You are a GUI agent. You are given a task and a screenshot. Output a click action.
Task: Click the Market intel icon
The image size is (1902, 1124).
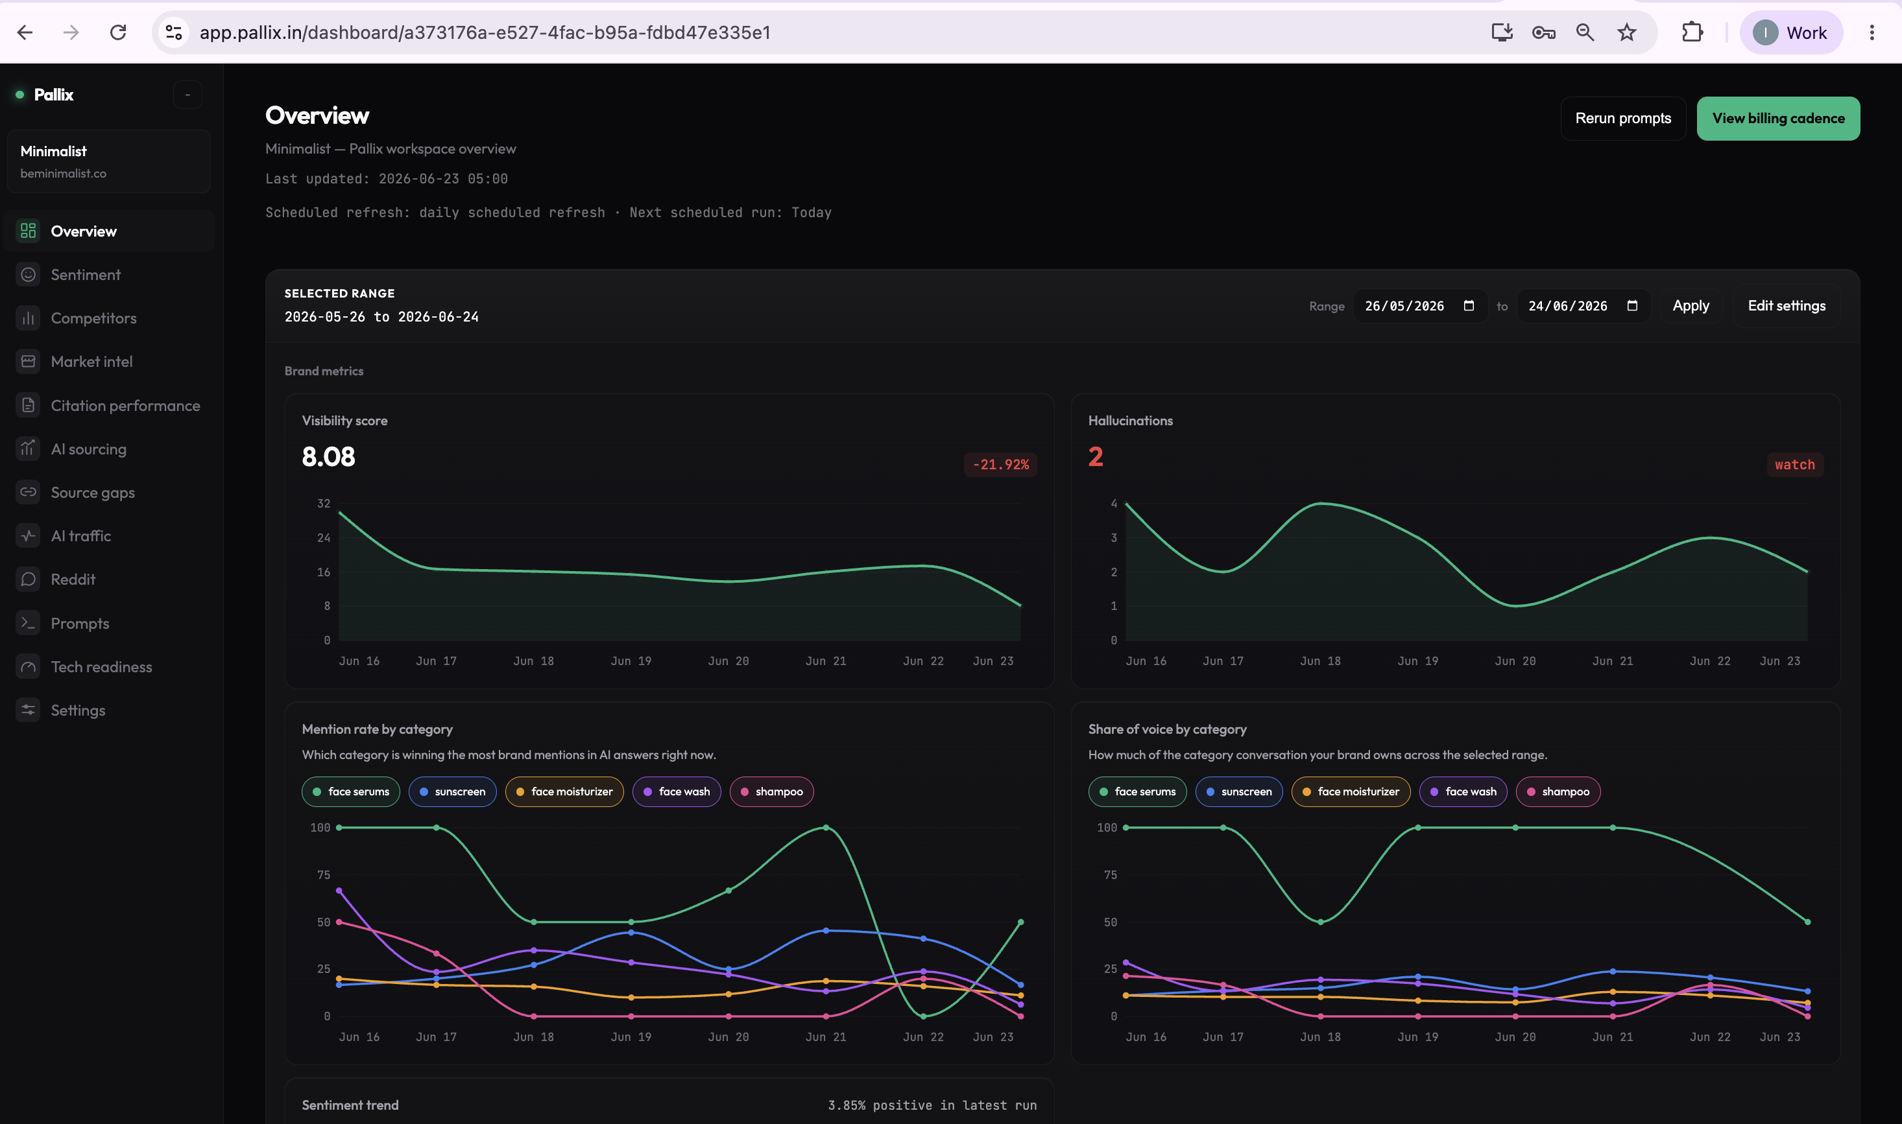click(x=28, y=361)
